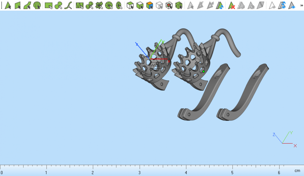
Task: Expand the toolbar overflow chevron
Action: click(x=301, y=5)
